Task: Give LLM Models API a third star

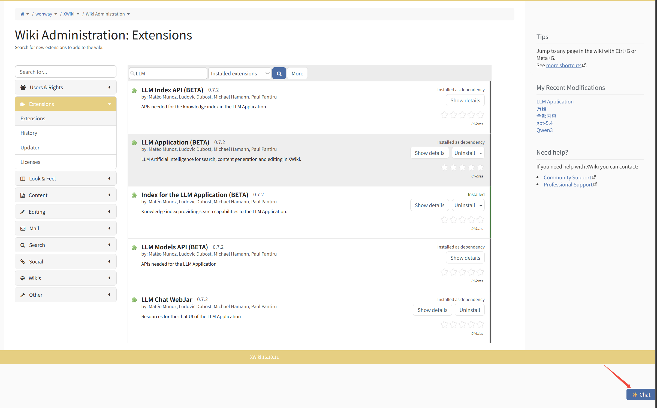Action: point(462,272)
